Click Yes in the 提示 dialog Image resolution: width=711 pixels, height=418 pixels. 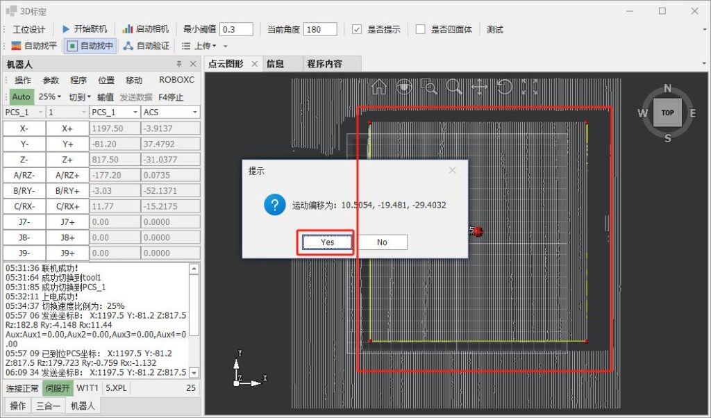tap(327, 242)
